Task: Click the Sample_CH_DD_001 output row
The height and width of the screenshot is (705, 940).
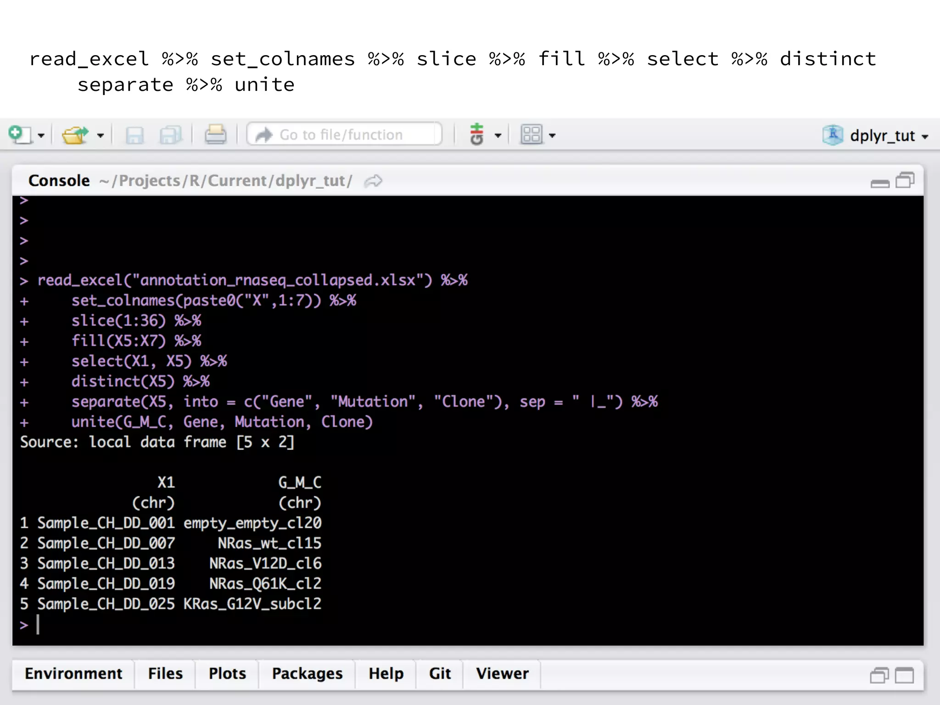Action: 171,523
